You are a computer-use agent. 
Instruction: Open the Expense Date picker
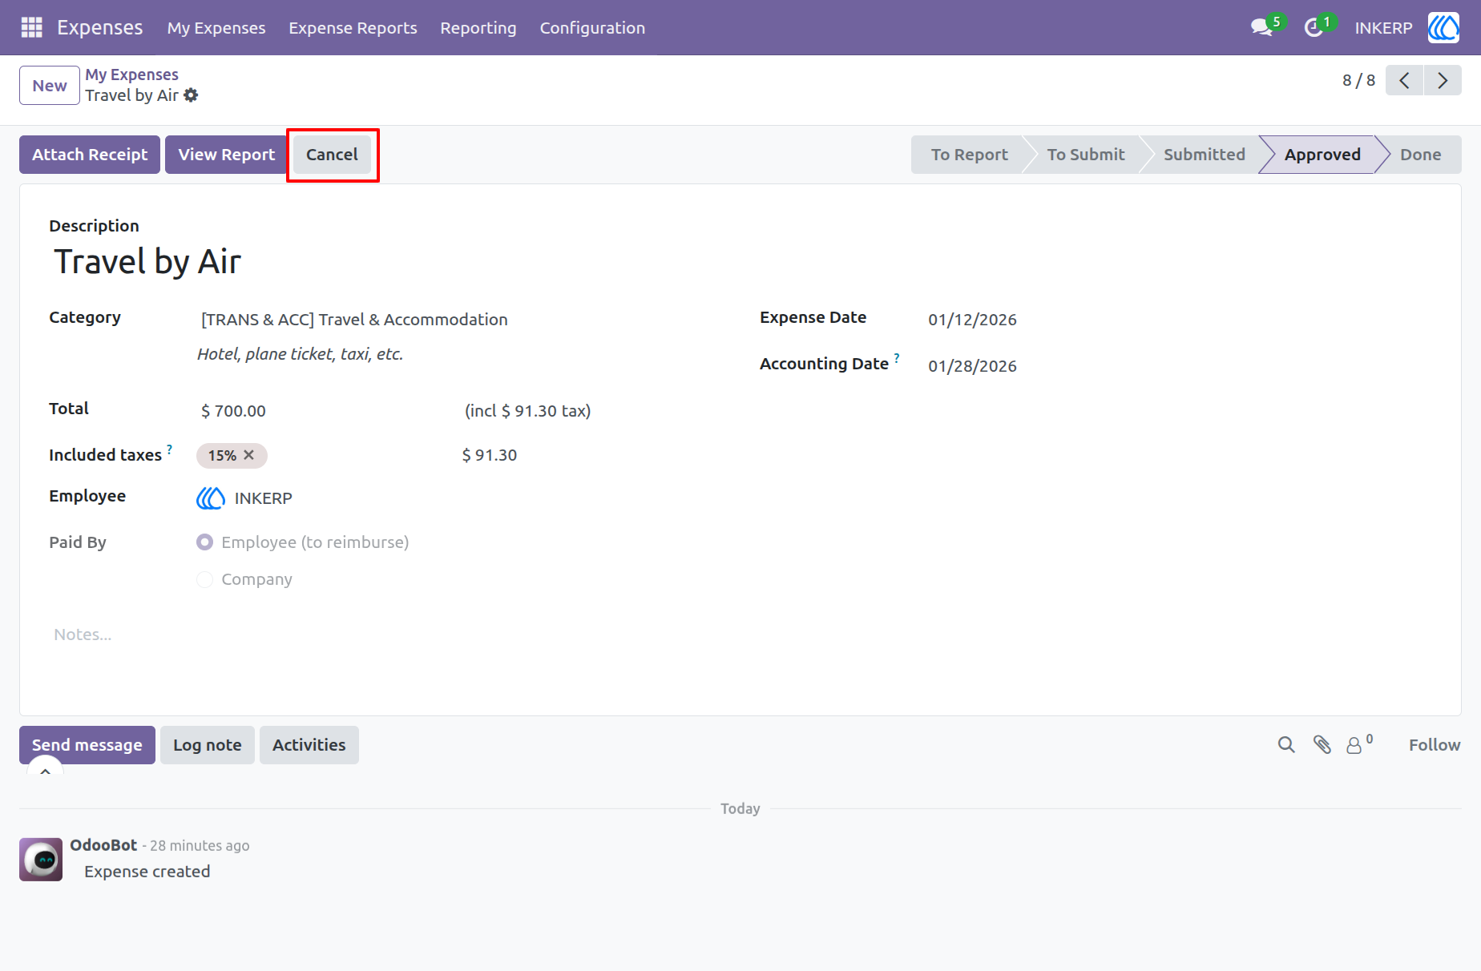pyautogui.click(x=972, y=320)
